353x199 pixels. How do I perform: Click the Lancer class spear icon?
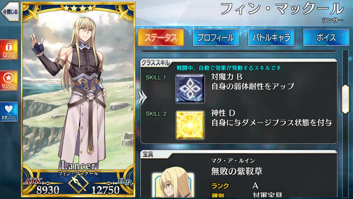pos(79,184)
